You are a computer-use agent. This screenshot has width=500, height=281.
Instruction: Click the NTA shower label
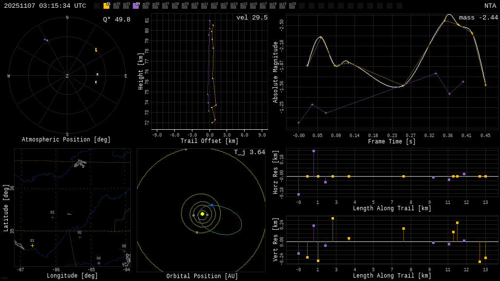490,6
